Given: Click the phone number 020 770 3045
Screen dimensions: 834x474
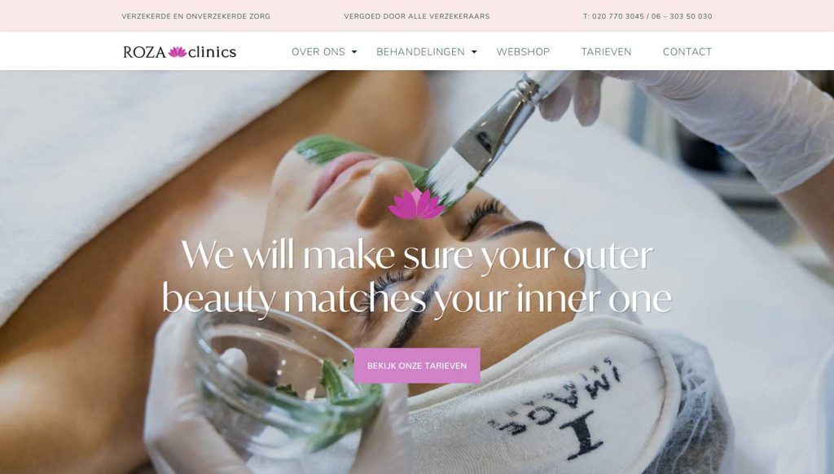Looking at the screenshot, I should click(617, 16).
